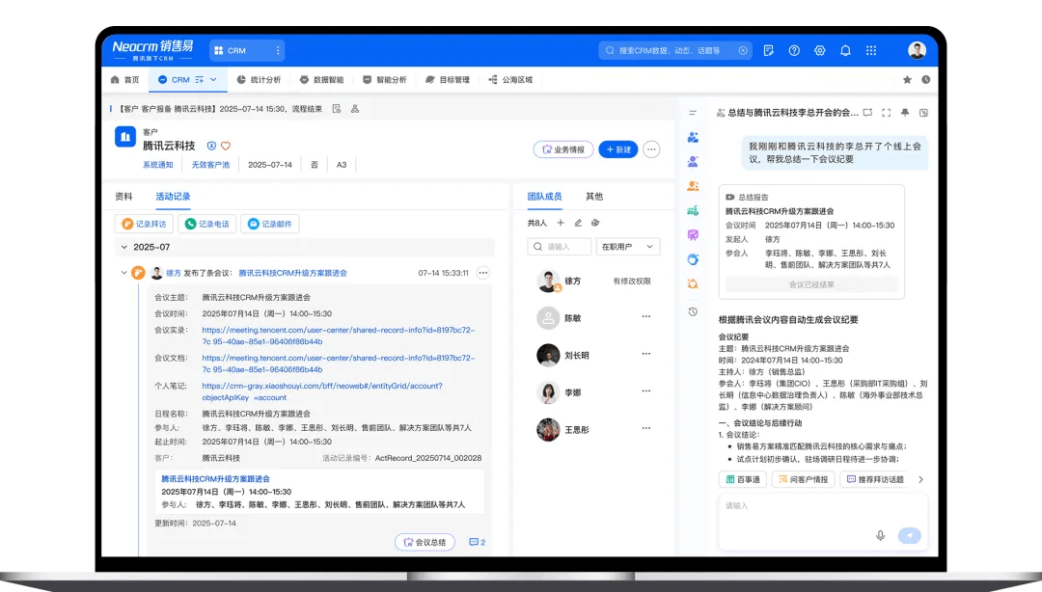This screenshot has width=1042, height=592.
Task: Click the 记录邮件 button
Action: click(270, 224)
